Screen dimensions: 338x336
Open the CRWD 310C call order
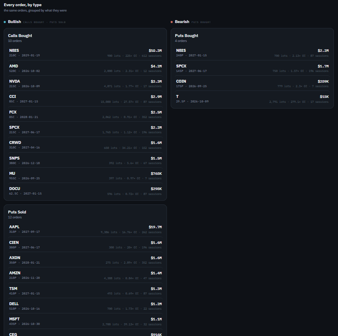click(x=86, y=145)
